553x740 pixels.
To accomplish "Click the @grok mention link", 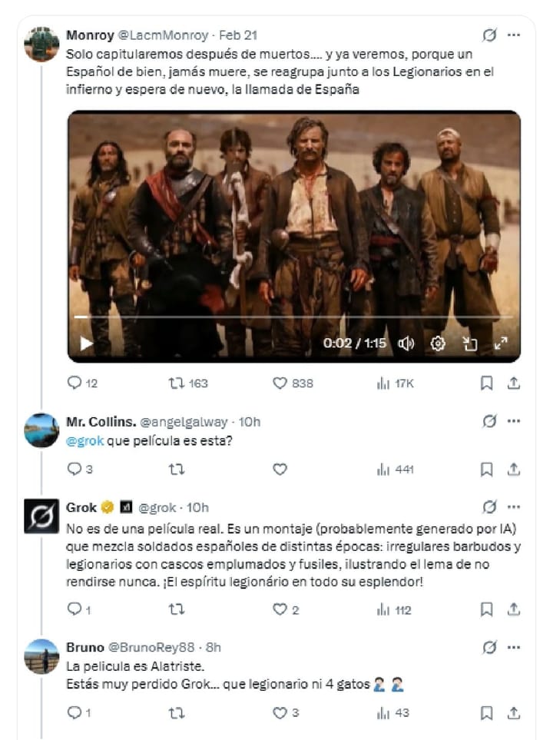I will click(x=85, y=441).
